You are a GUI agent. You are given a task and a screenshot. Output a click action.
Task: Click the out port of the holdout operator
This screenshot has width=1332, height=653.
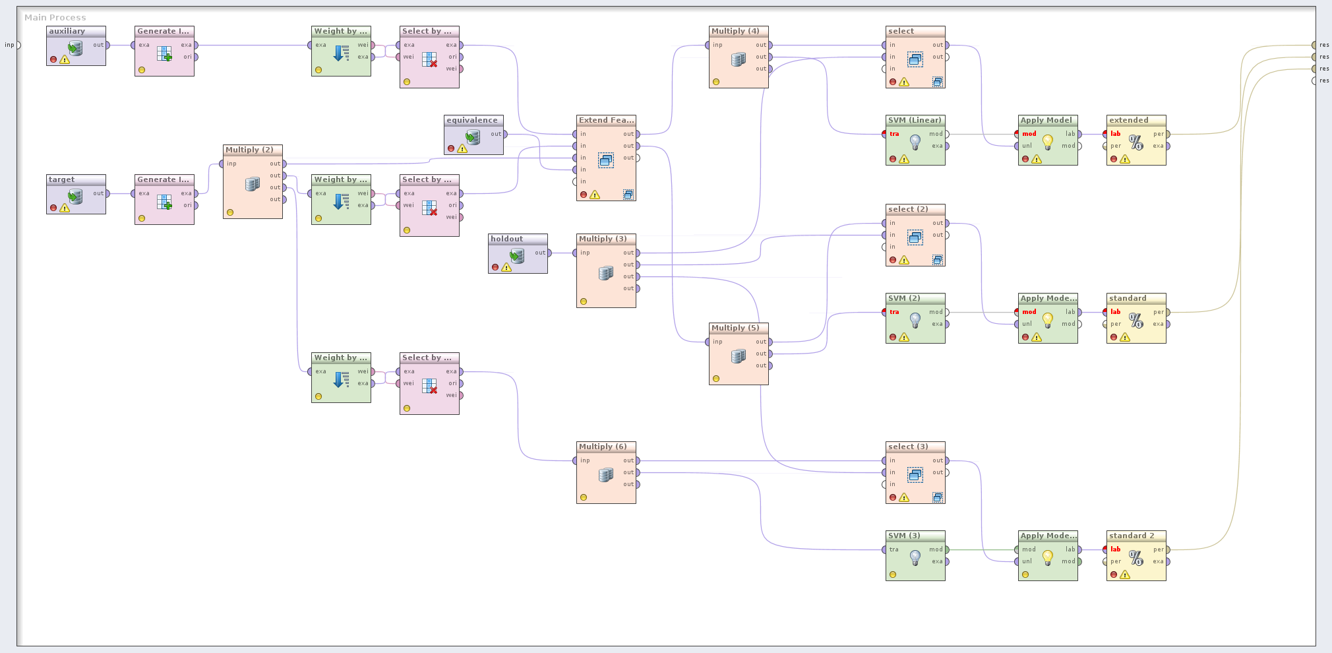[549, 253]
